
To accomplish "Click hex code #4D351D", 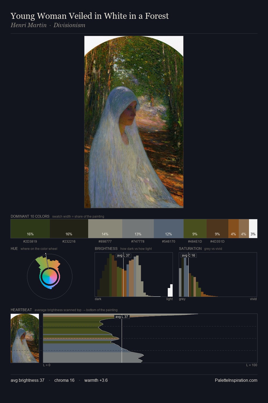I will click(217, 242).
